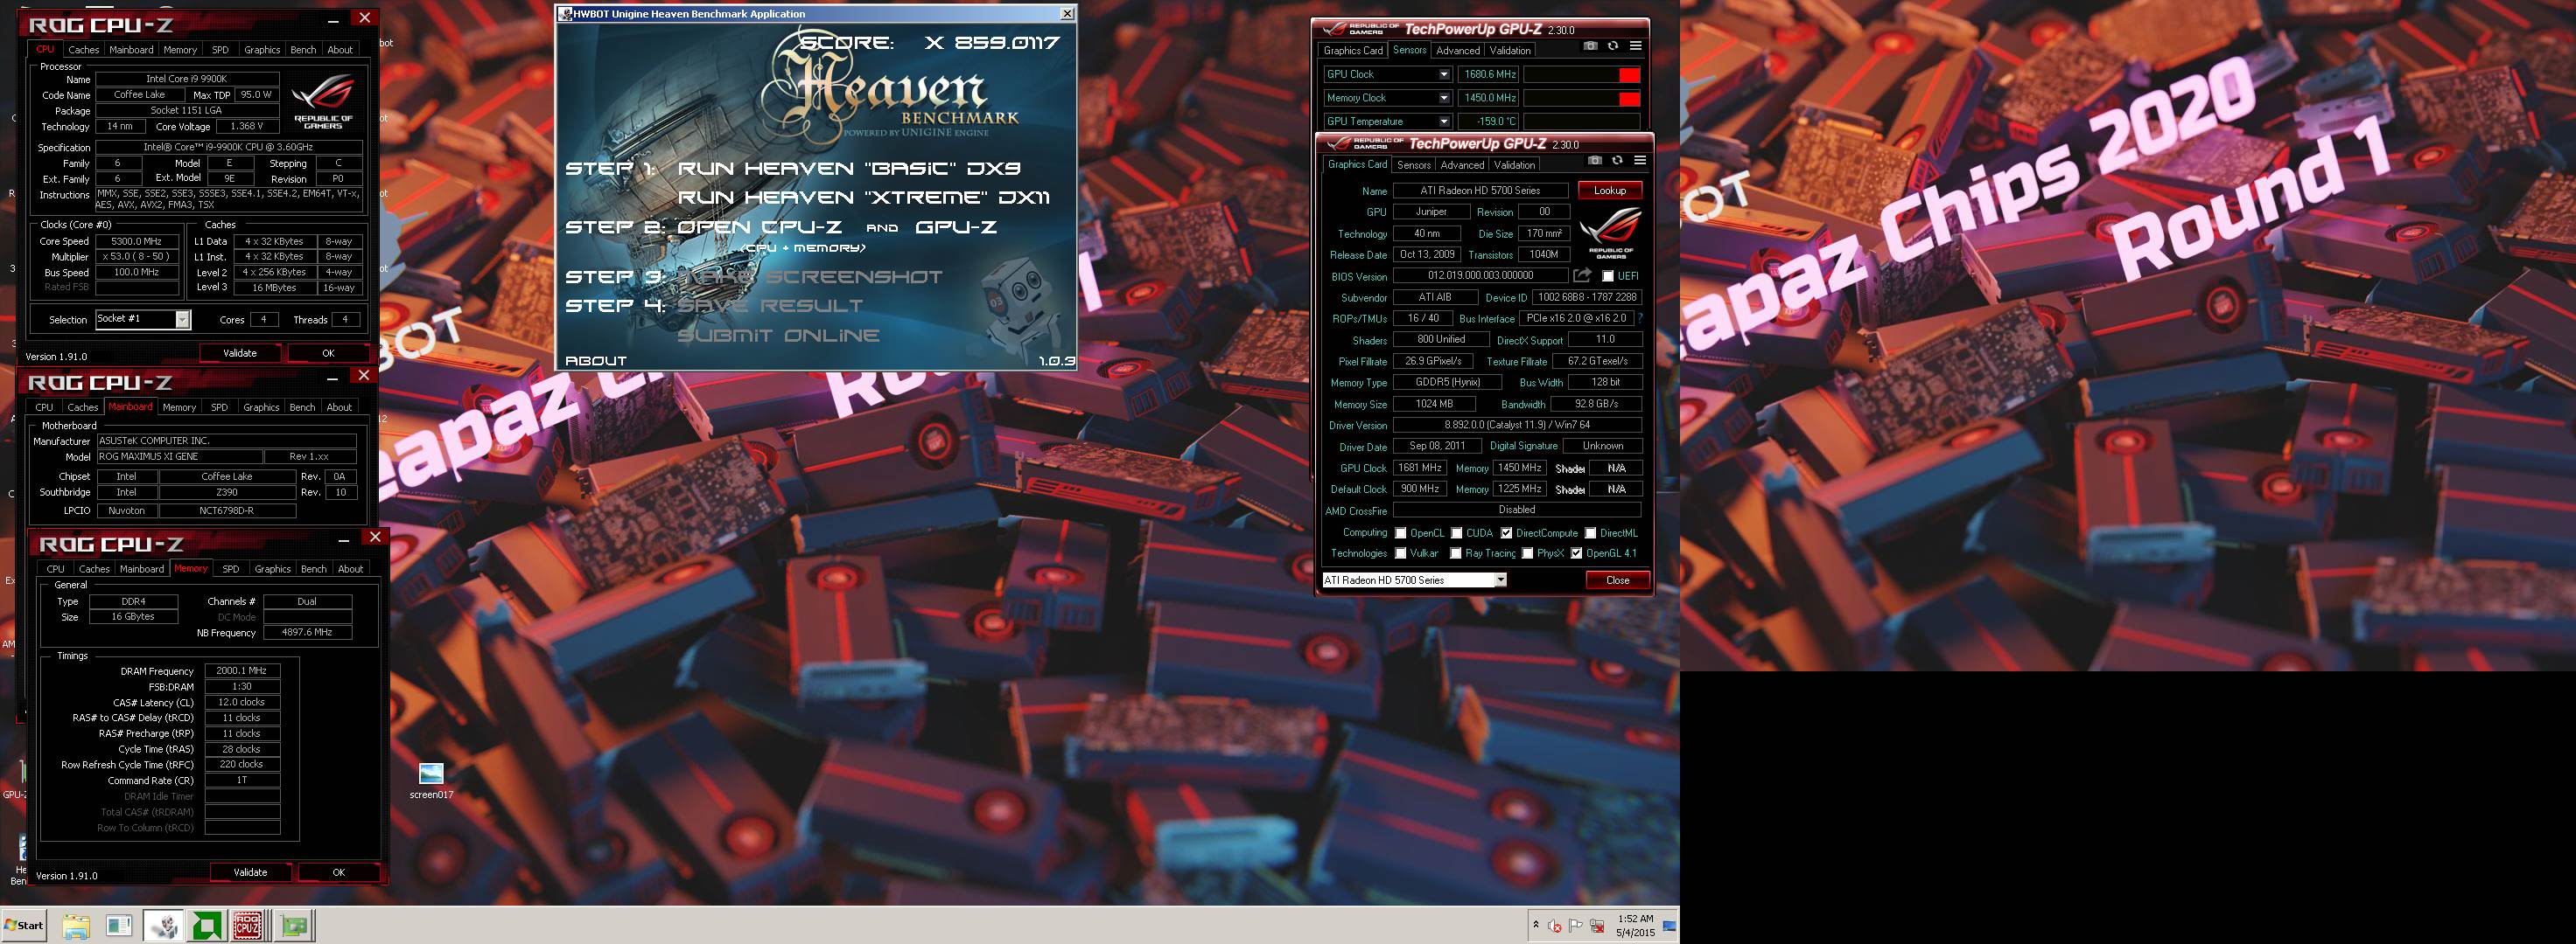Click the Heaven benchmark robot taskbar icon
The width and height of the screenshot is (2576, 944).
[x=164, y=926]
